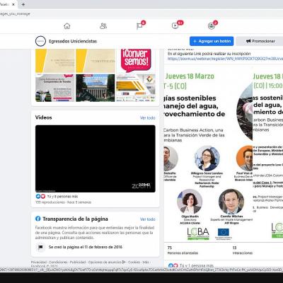Open the Privacidad footer link

click(39, 262)
